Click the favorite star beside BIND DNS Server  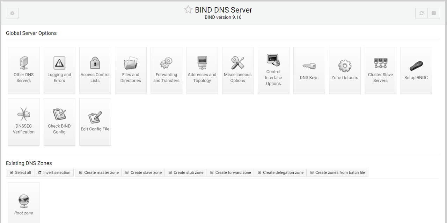188,10
